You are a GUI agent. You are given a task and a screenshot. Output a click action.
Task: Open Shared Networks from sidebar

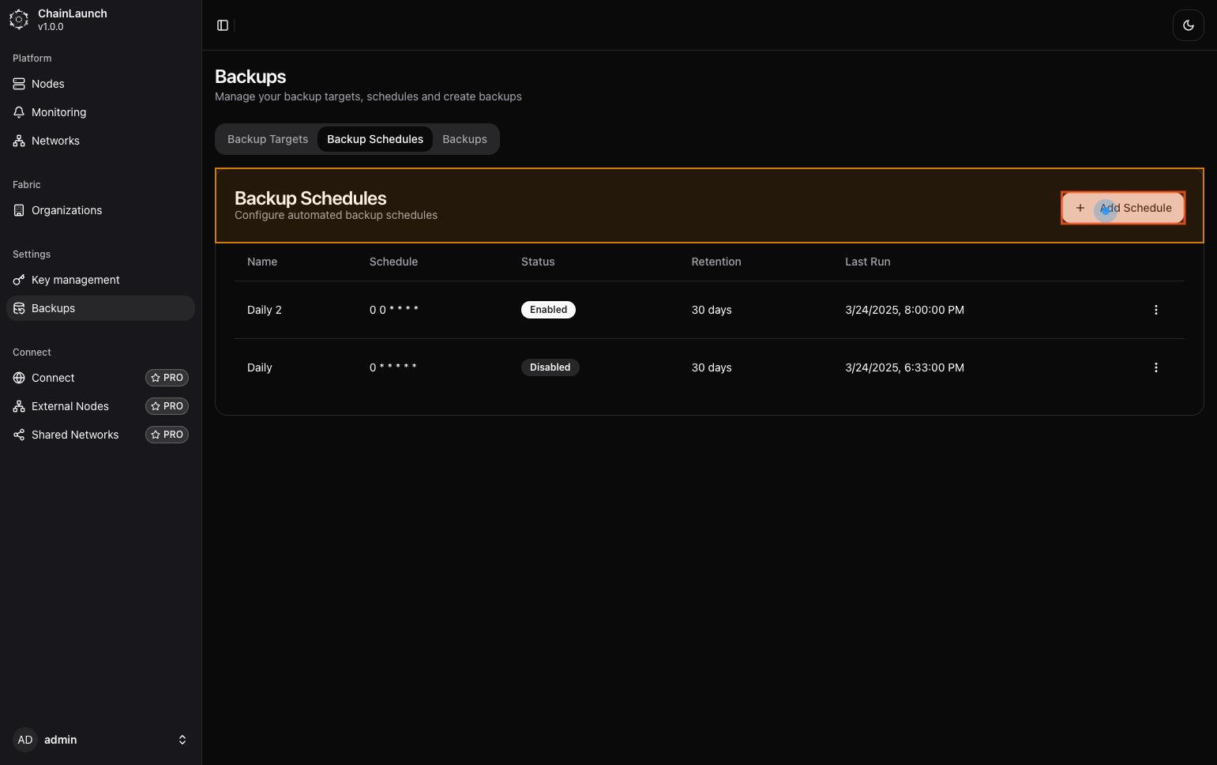point(75,435)
